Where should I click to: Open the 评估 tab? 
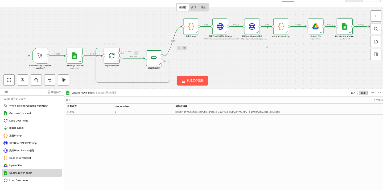(x=203, y=7)
